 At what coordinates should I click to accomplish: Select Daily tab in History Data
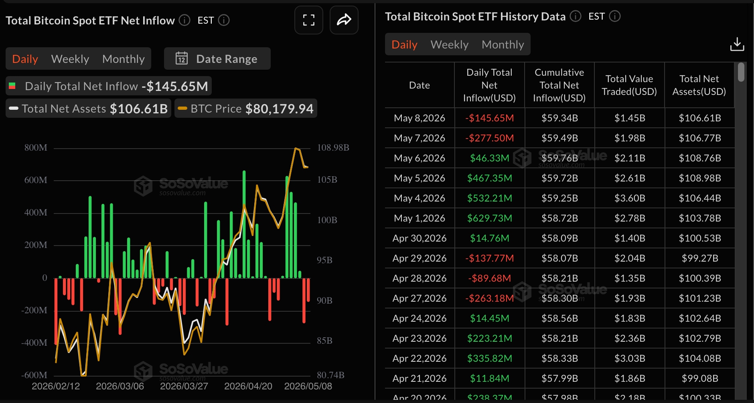coord(405,44)
